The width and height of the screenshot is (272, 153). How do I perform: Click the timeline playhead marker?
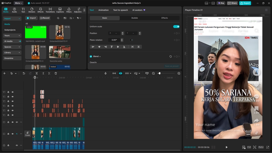pos(35,77)
